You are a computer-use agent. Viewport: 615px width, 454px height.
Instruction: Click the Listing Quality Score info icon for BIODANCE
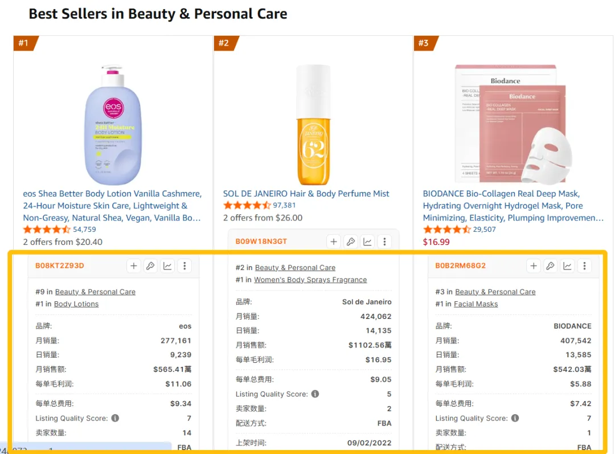(515, 418)
